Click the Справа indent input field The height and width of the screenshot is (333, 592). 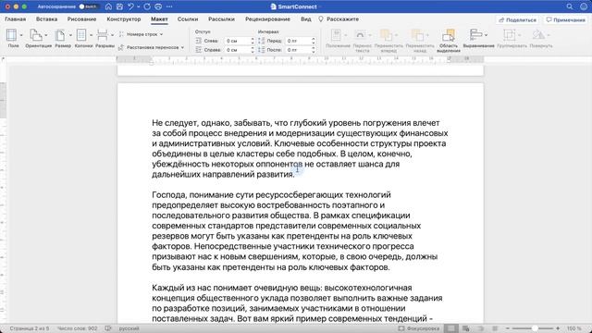[237, 50]
